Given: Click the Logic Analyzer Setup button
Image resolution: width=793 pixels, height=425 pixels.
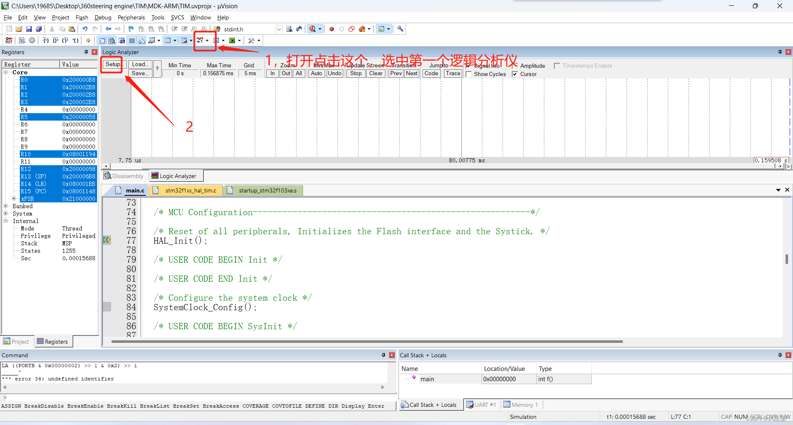Looking at the screenshot, I should click(x=113, y=64).
